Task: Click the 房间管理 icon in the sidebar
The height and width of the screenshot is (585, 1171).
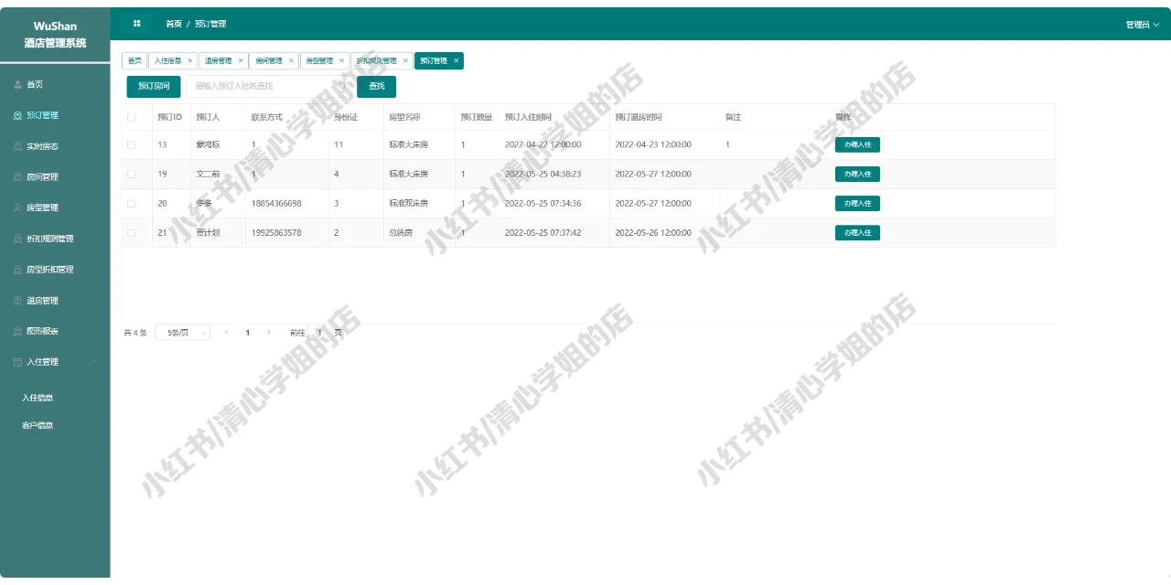Action: [x=19, y=176]
